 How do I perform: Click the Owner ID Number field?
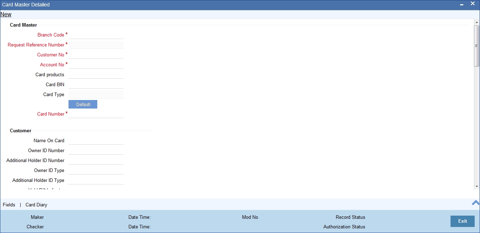(x=96, y=150)
